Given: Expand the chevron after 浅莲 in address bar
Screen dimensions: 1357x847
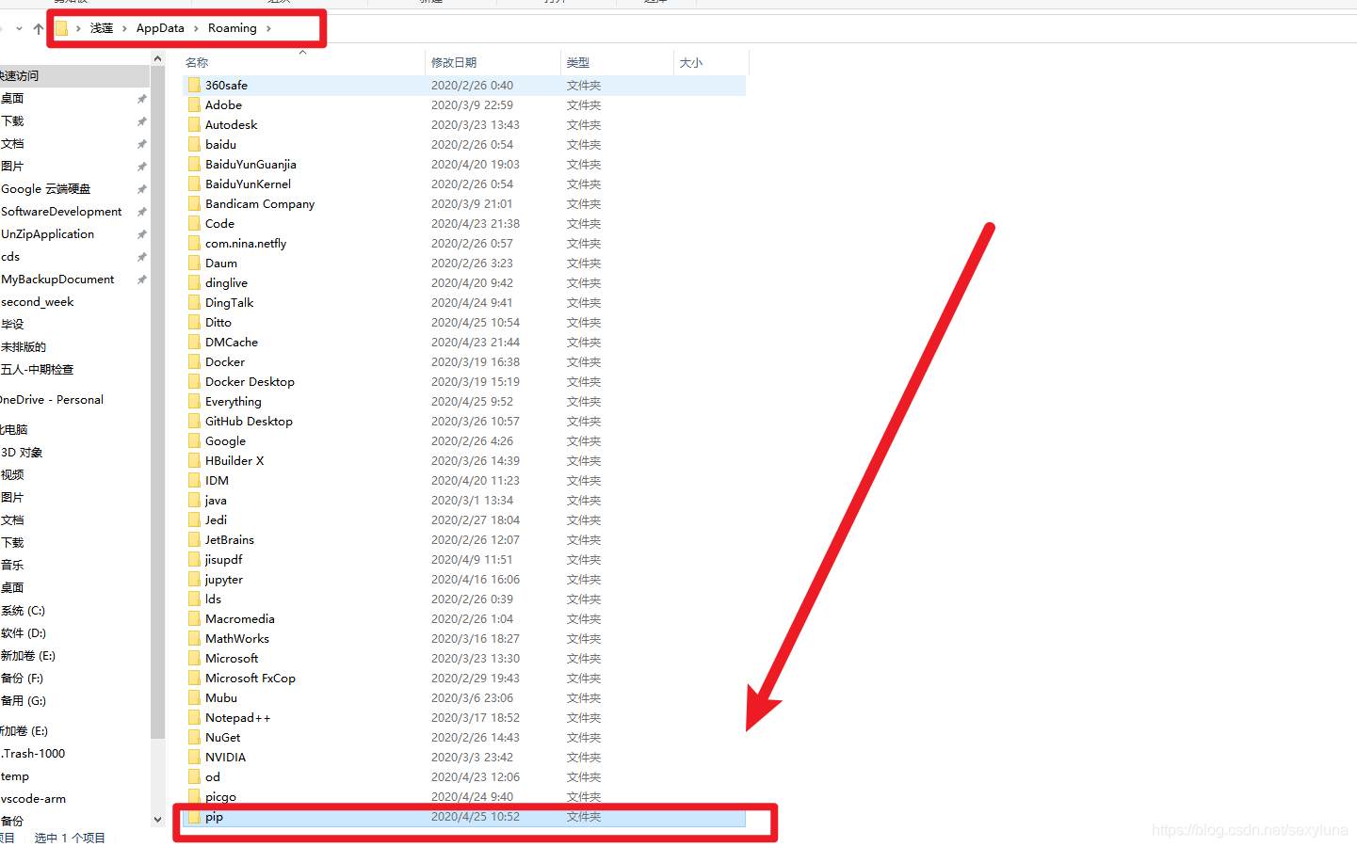Looking at the screenshot, I should click(124, 28).
